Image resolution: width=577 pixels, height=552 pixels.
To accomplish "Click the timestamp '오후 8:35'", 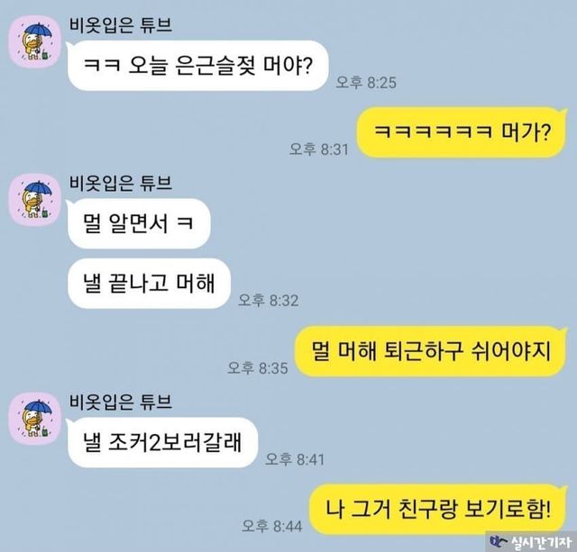I will [257, 368].
